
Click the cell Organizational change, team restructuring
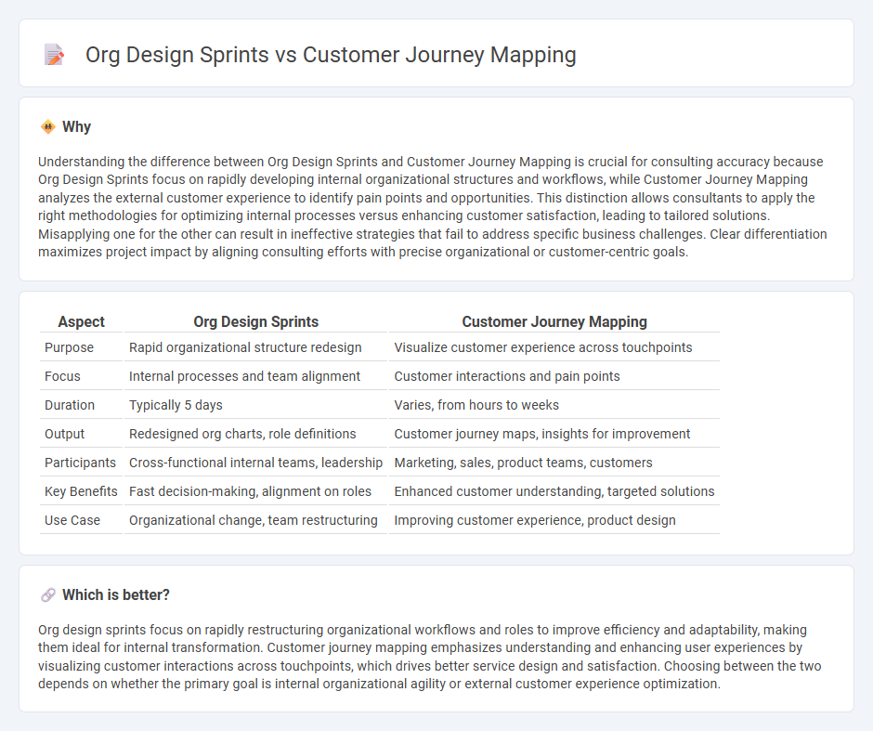pyautogui.click(x=256, y=520)
